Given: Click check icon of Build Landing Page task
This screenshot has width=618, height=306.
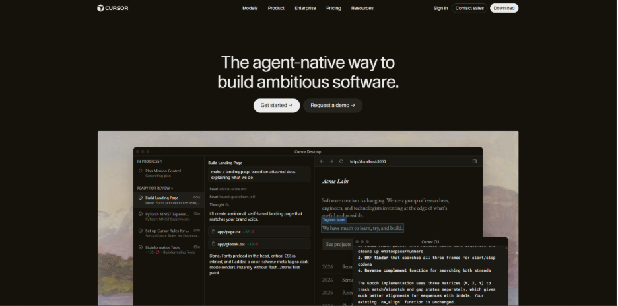Looking at the screenshot, I should [141, 198].
